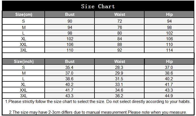Viewport: 196px width, 116px height.
Task: Select the Size(inch) column header
Action: click(x=24, y=62)
